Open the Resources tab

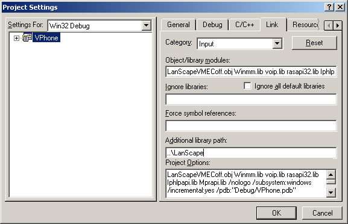[x=305, y=25]
